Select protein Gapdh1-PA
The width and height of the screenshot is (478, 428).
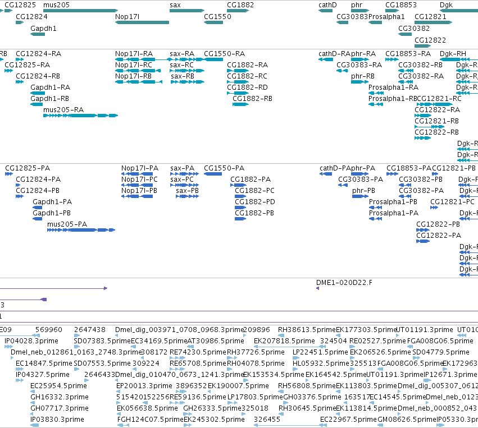tap(52, 201)
